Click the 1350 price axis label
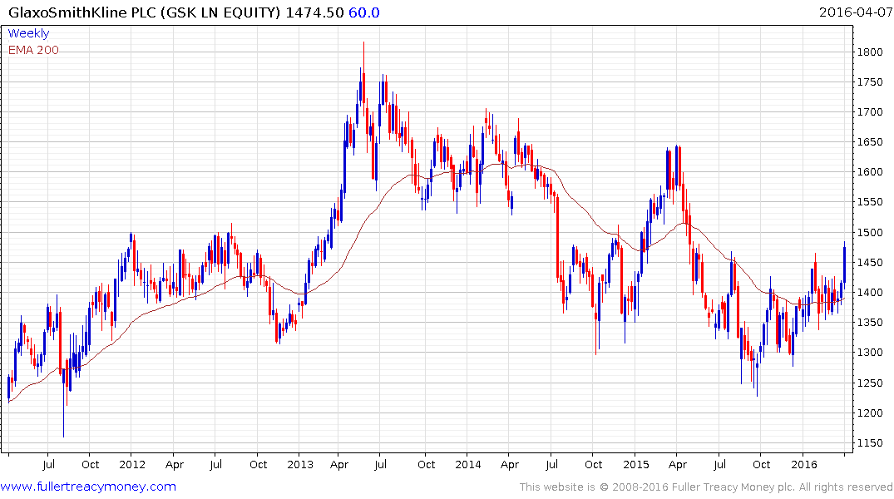894x499 pixels. [x=870, y=323]
